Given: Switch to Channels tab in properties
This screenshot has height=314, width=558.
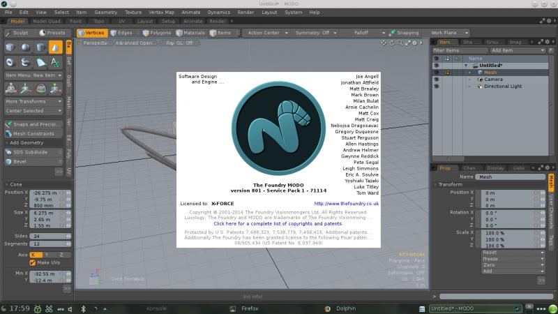Looking at the screenshot, I should point(469,168).
